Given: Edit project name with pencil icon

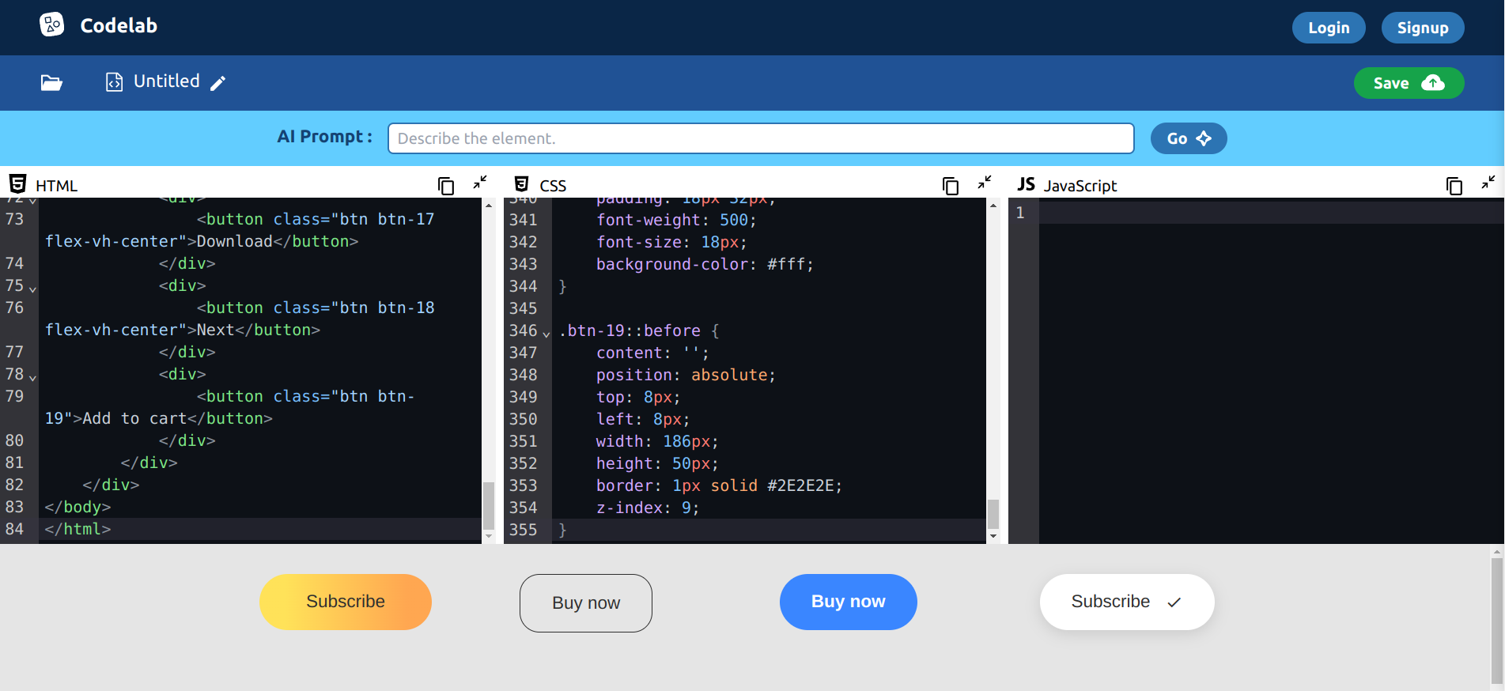Looking at the screenshot, I should (x=218, y=83).
